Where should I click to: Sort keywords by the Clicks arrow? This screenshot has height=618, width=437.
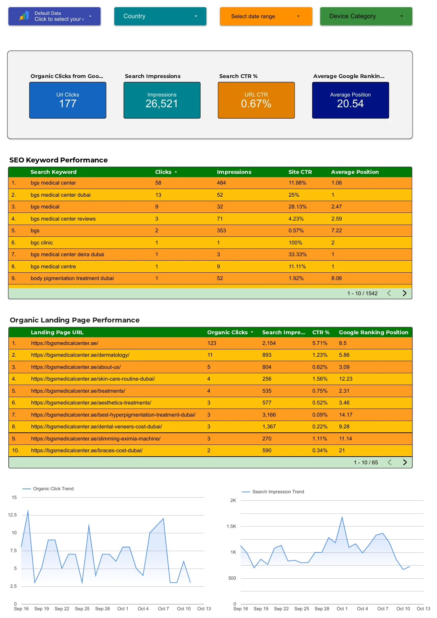click(176, 172)
